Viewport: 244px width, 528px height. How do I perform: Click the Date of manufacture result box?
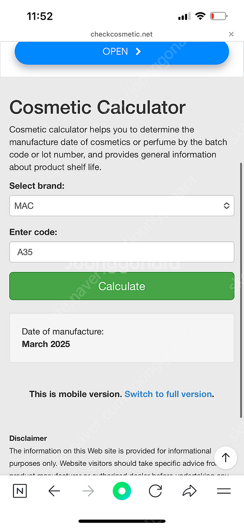click(x=122, y=338)
